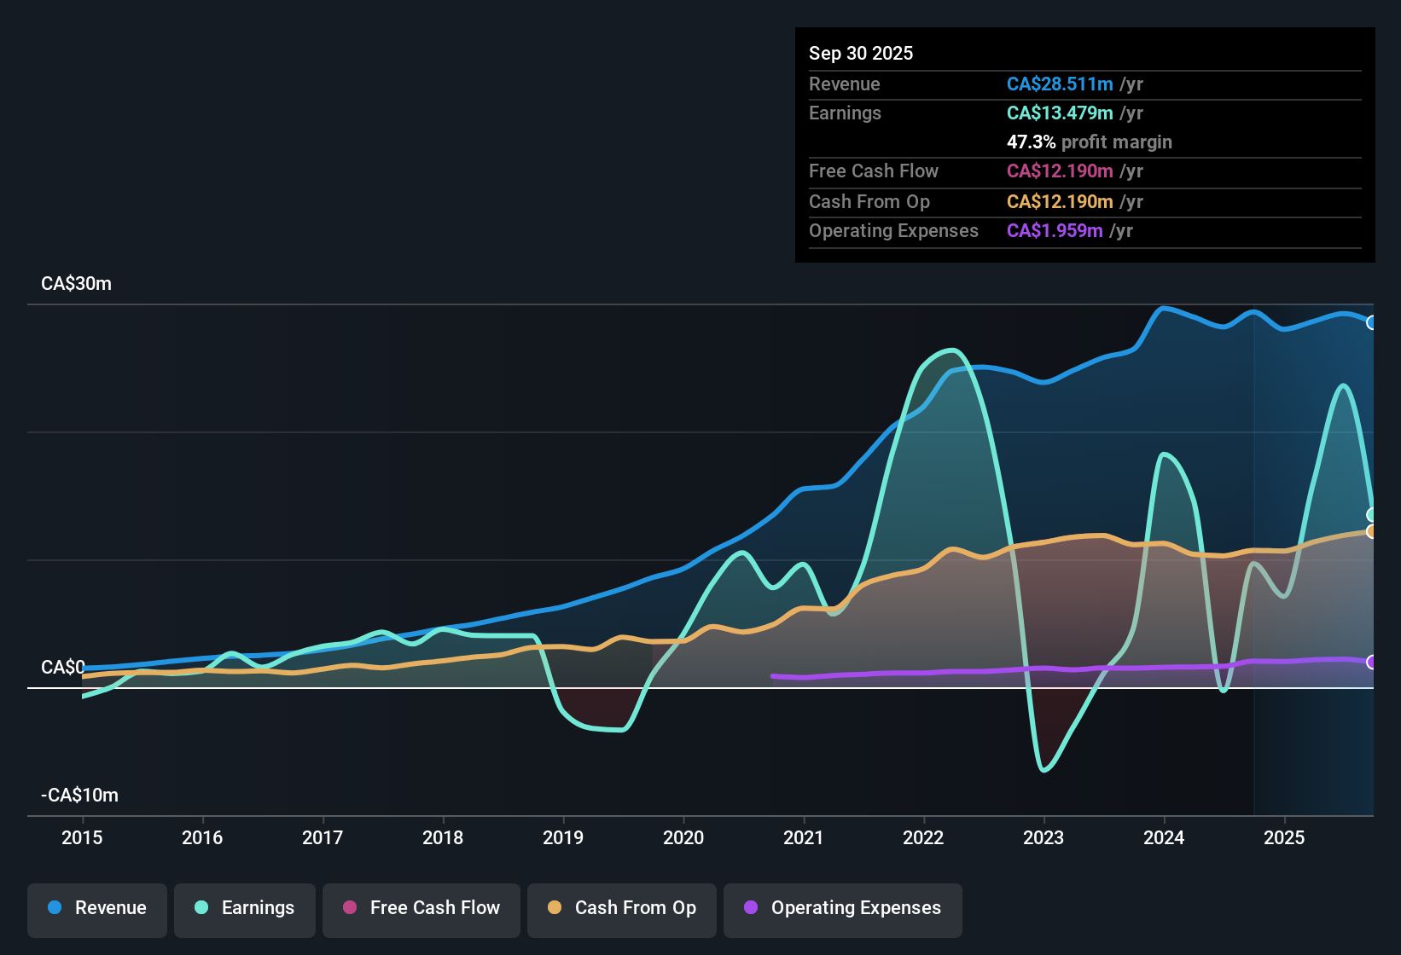
Task: Hide the Cash From Op series
Action: click(622, 908)
